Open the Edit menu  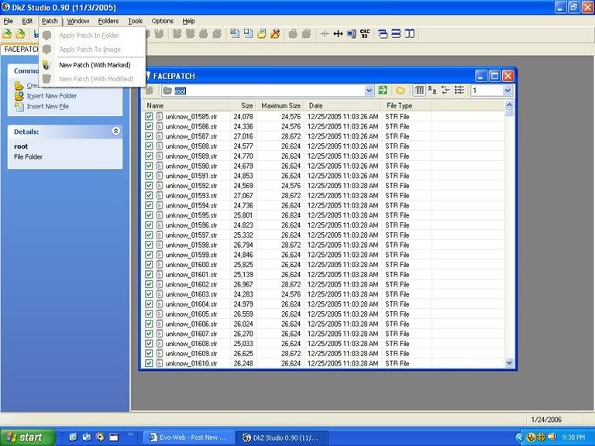[x=27, y=21]
